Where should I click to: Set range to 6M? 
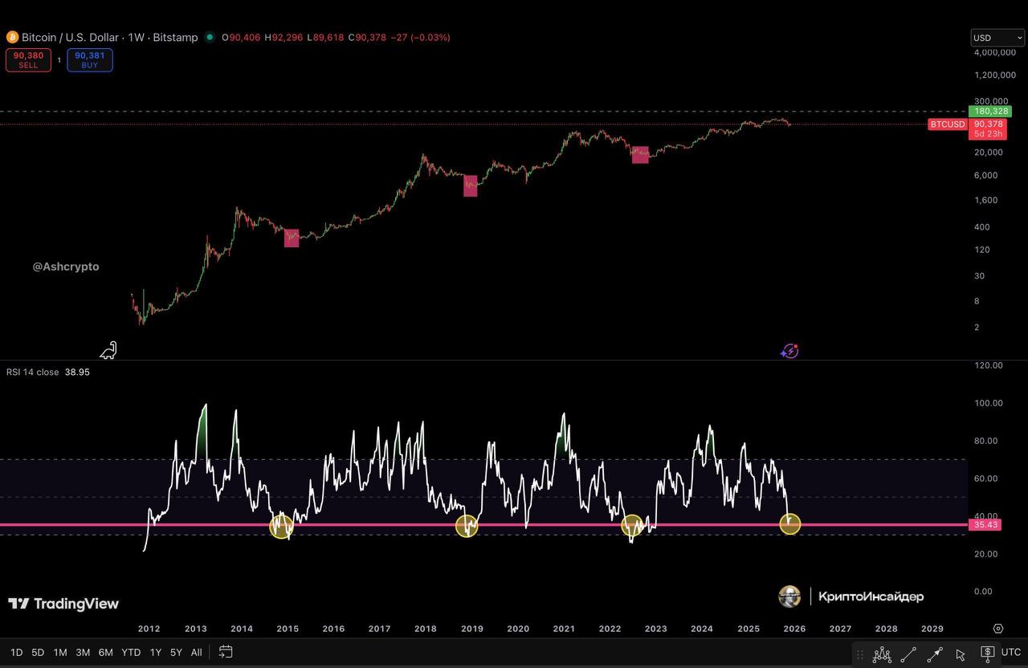(105, 652)
